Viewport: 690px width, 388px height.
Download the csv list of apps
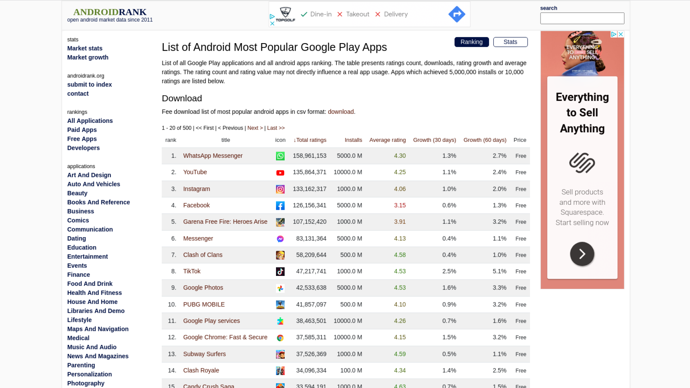tap(341, 112)
